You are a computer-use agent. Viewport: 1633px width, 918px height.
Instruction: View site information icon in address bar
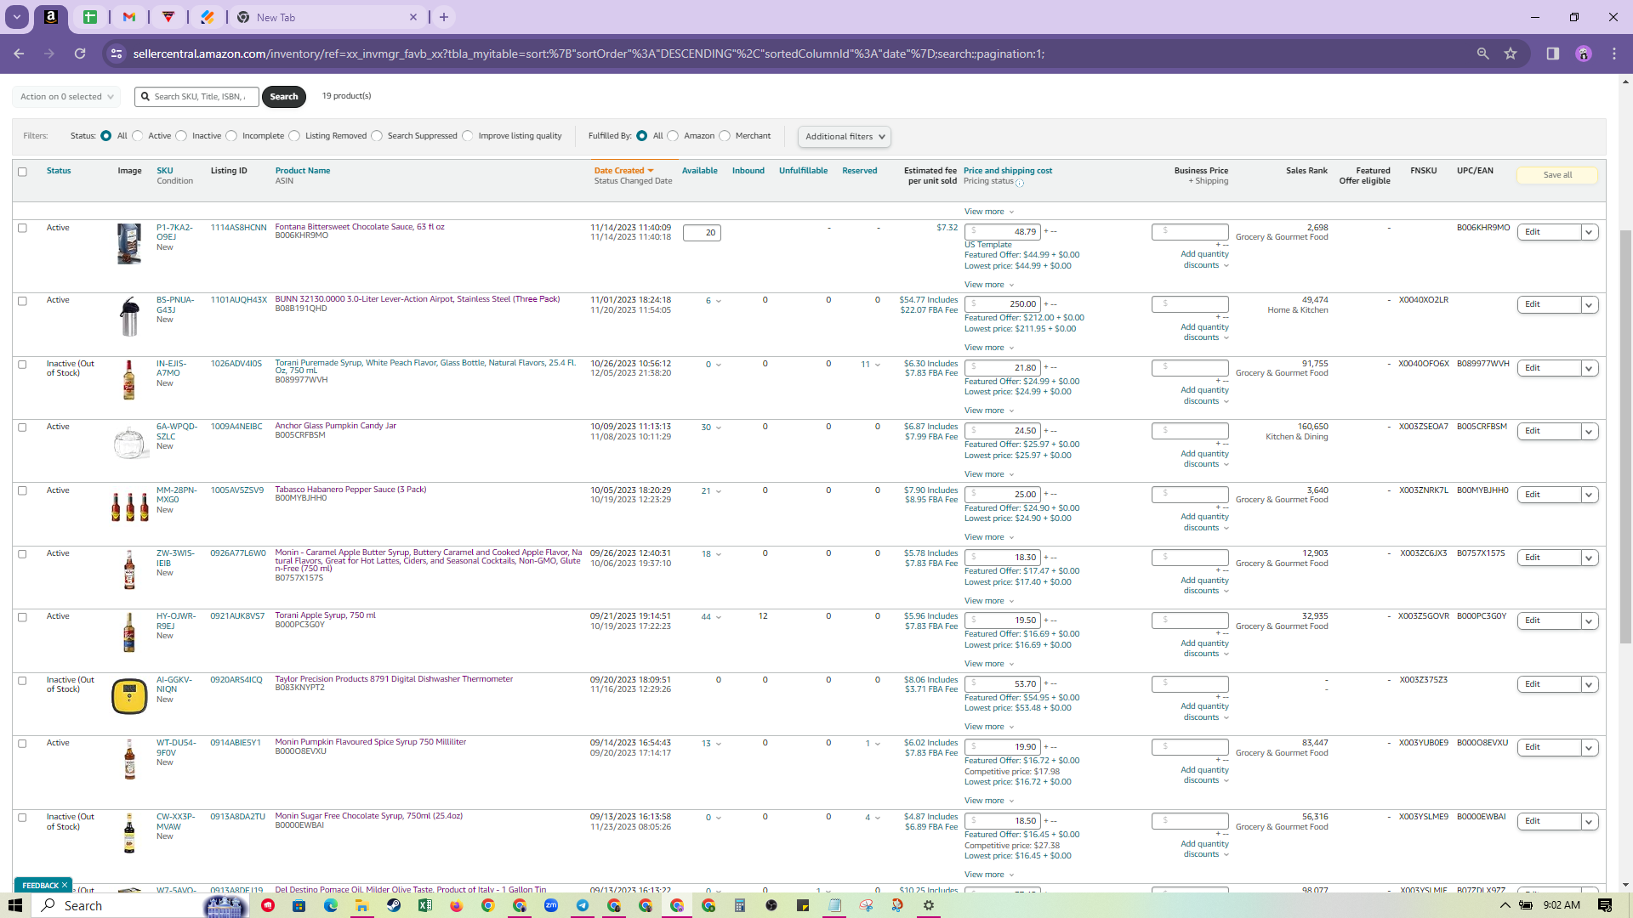click(117, 54)
